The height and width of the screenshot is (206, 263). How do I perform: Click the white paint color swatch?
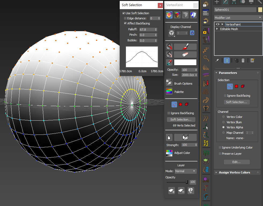(185, 63)
